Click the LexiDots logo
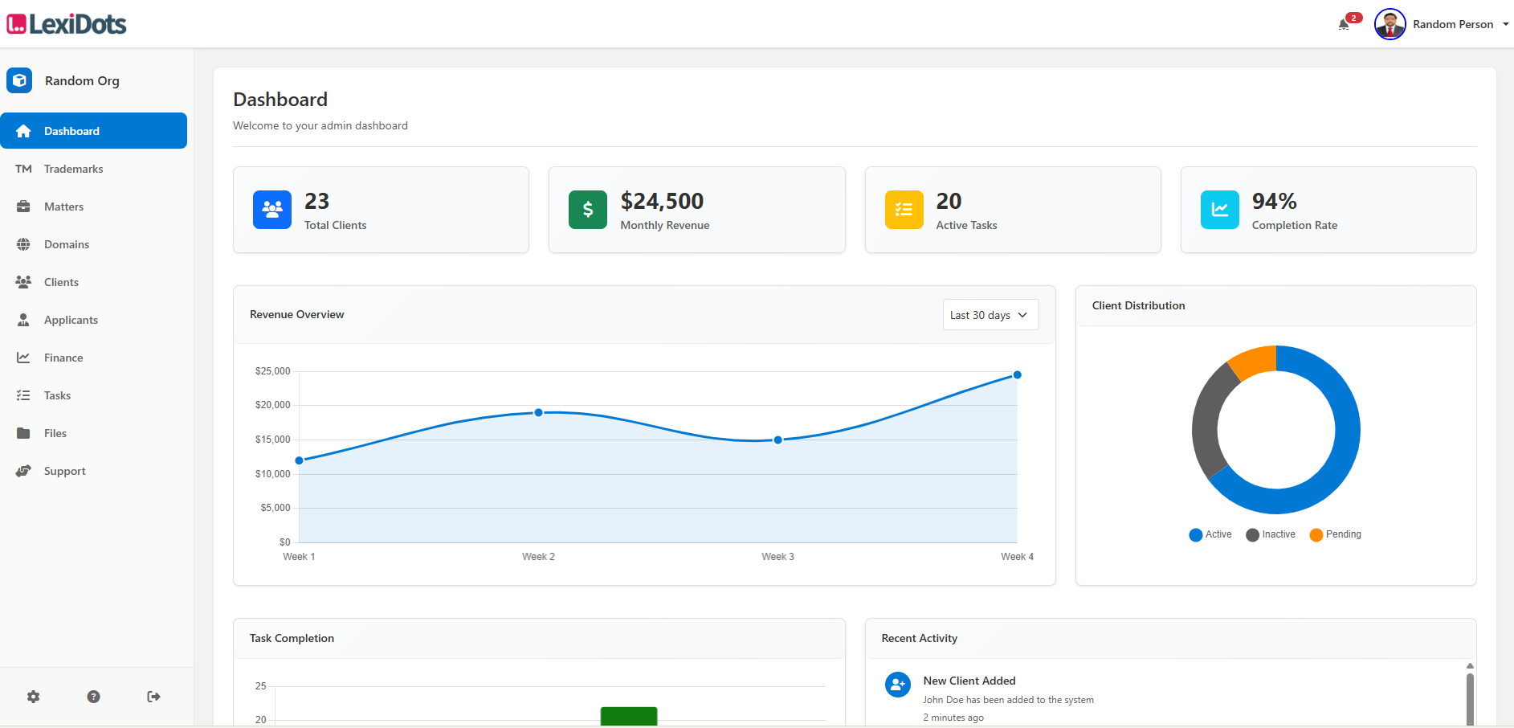 [67, 24]
